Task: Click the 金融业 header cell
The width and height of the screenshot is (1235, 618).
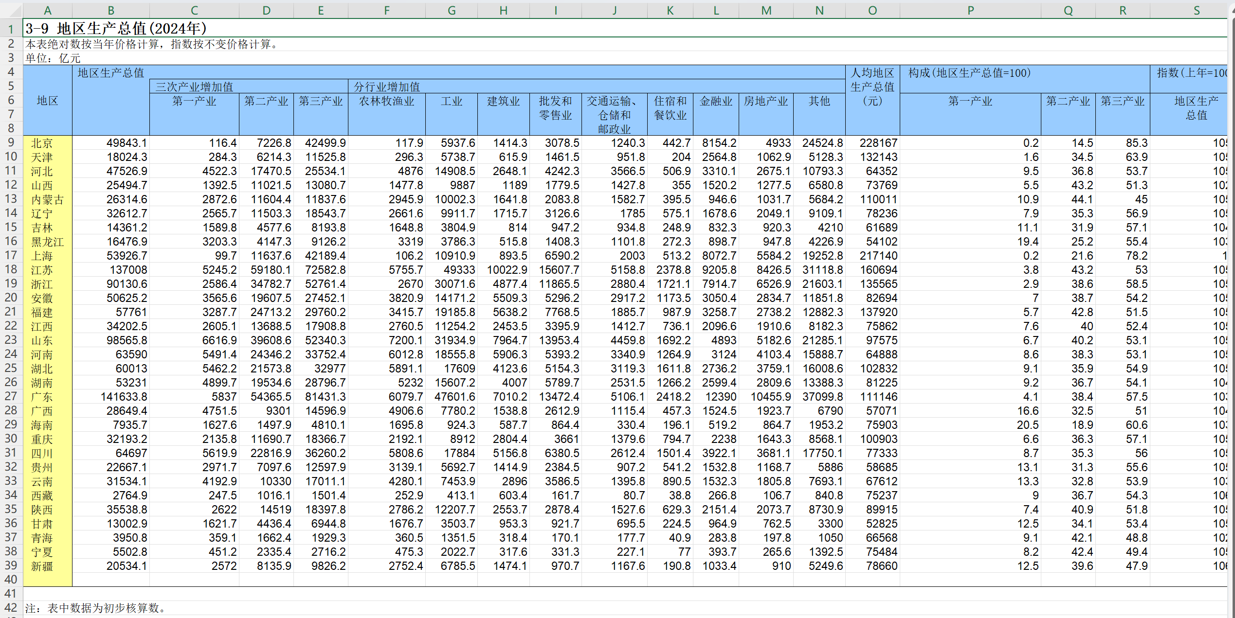Action: point(716,101)
